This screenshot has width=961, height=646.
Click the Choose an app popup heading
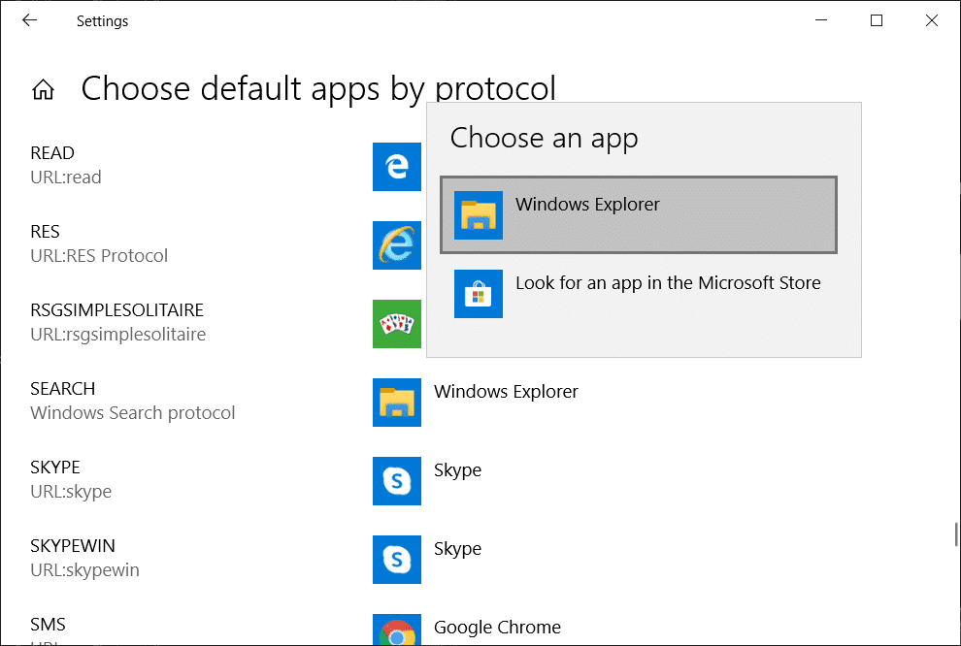[543, 138]
